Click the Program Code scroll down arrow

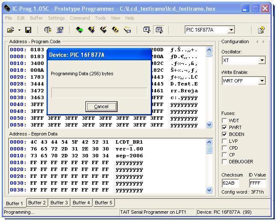tap(209, 125)
